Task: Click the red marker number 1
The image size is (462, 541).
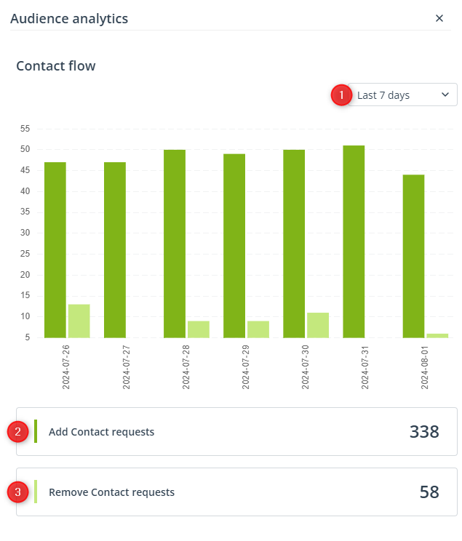Action: pyautogui.click(x=341, y=95)
